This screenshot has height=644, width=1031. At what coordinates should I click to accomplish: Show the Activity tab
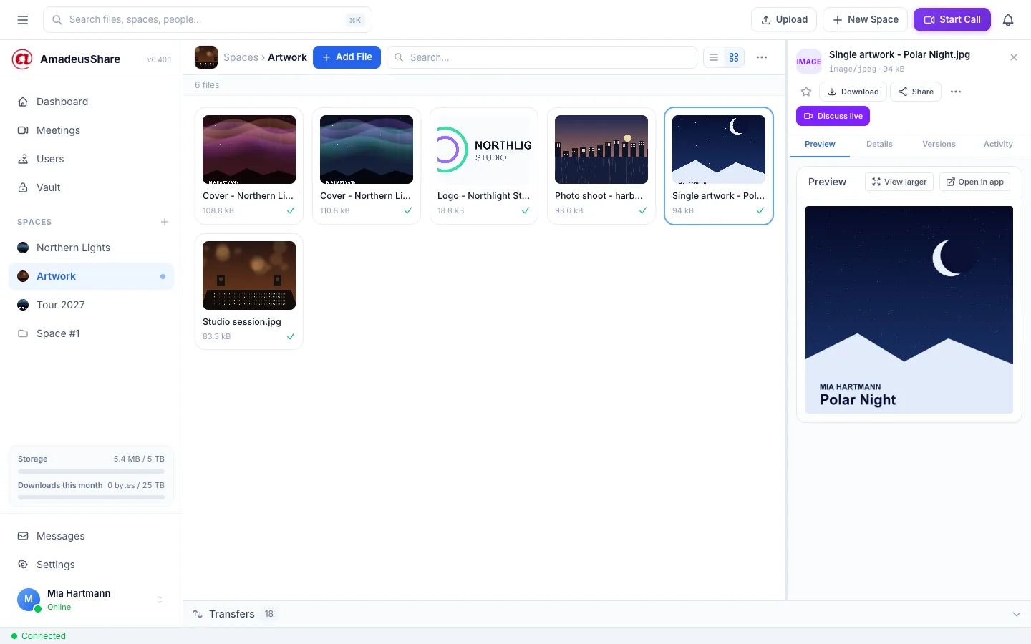click(x=998, y=145)
